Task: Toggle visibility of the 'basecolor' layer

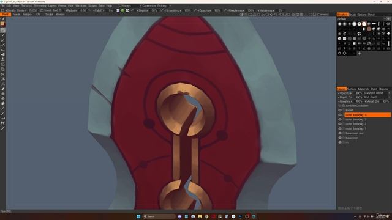Action: 340,137
